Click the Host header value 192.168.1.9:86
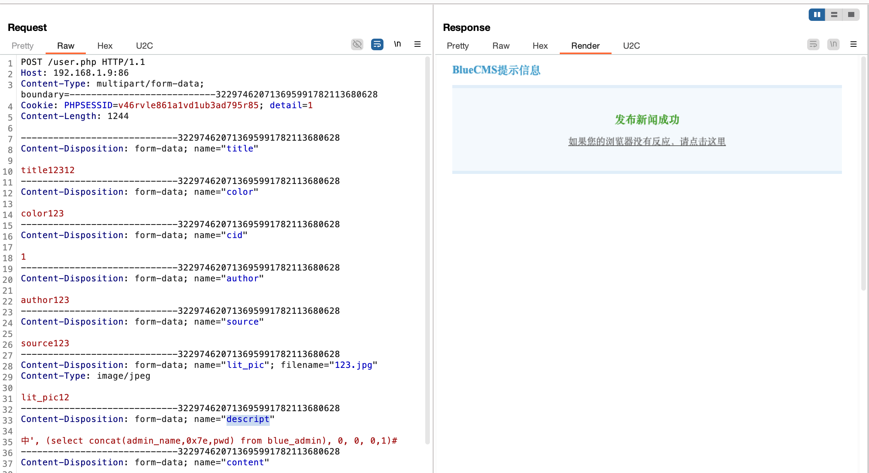This screenshot has height=473, width=869. tap(91, 73)
